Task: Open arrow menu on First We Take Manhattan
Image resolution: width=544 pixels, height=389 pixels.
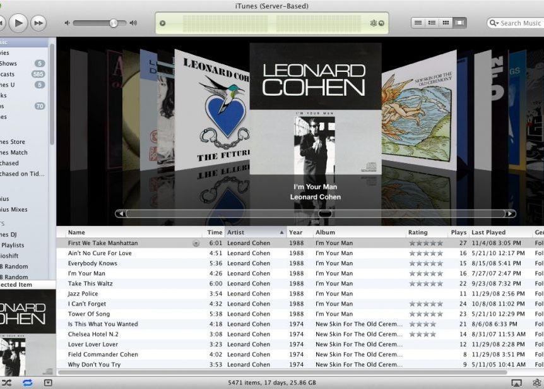Action: (x=196, y=243)
